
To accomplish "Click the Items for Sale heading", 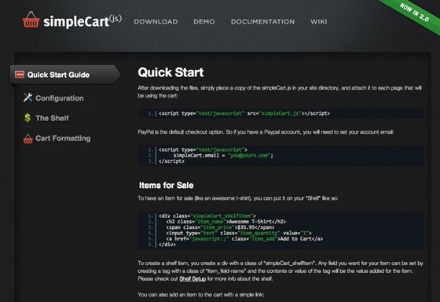I will point(166,185).
